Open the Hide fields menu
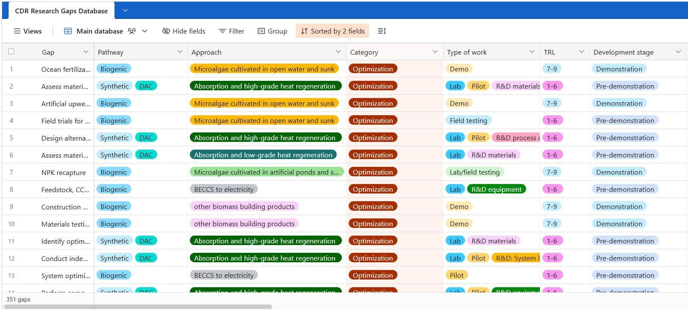Screen dimensions: 688x310 coord(184,31)
